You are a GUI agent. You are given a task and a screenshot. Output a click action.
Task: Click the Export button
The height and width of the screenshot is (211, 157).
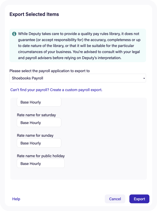pyautogui.click(x=139, y=199)
